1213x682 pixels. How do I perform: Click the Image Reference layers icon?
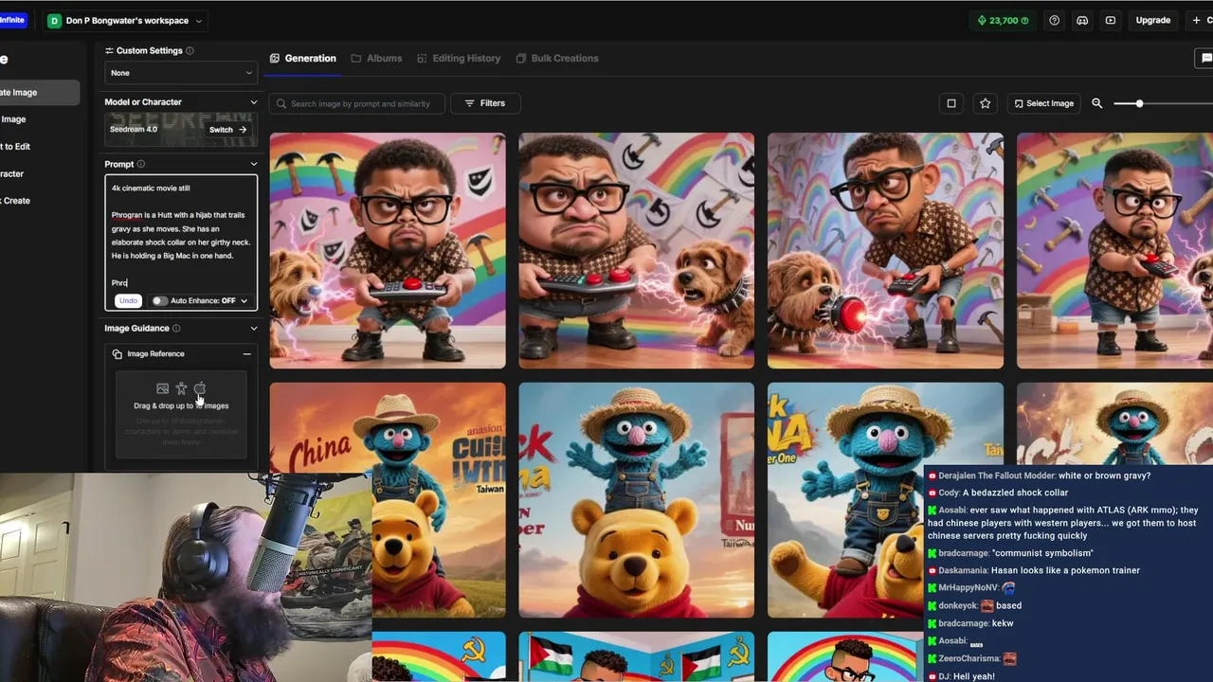coord(118,354)
